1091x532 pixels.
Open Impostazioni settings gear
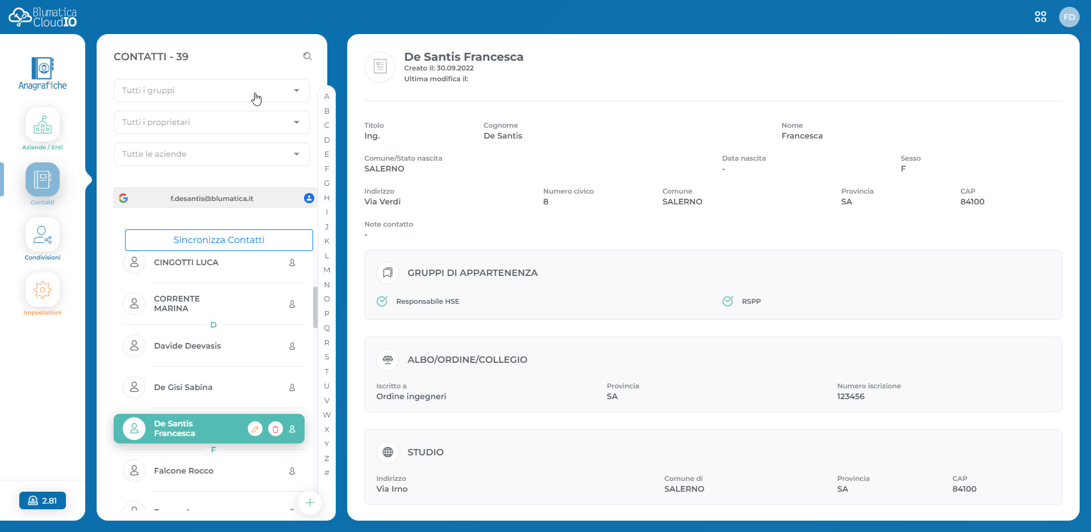[43, 290]
